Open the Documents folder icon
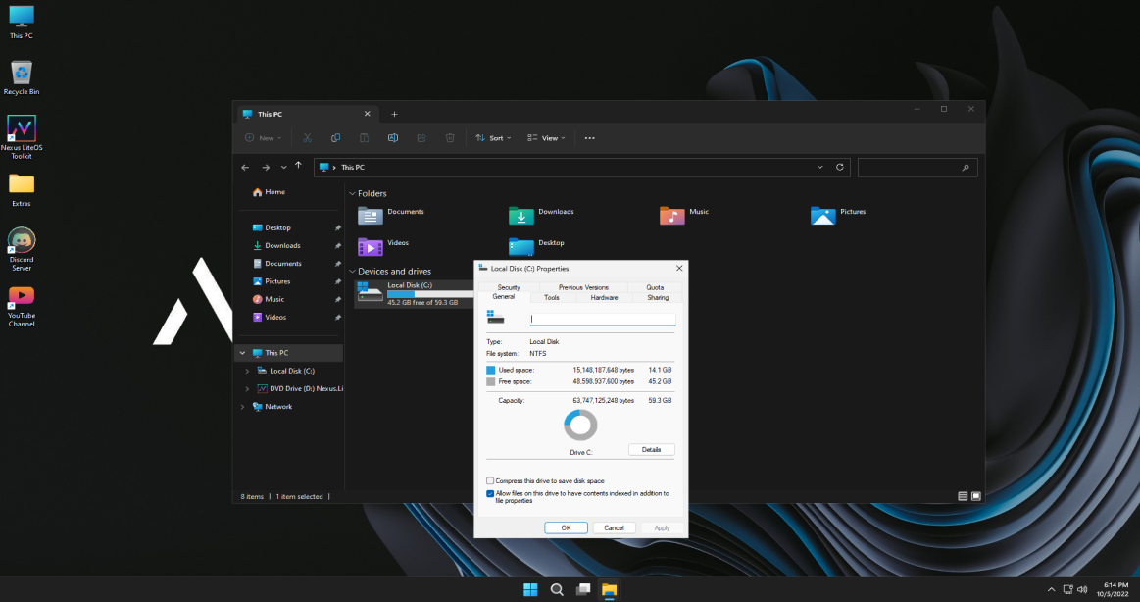Screen dimensions: 1140x602 point(371,215)
